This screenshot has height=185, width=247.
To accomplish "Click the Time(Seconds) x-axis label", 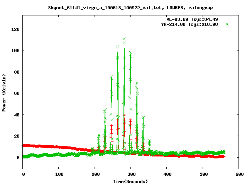I will click(130, 181).
